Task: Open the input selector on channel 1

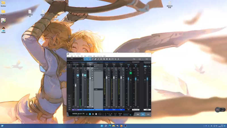Action: (x=75, y=63)
